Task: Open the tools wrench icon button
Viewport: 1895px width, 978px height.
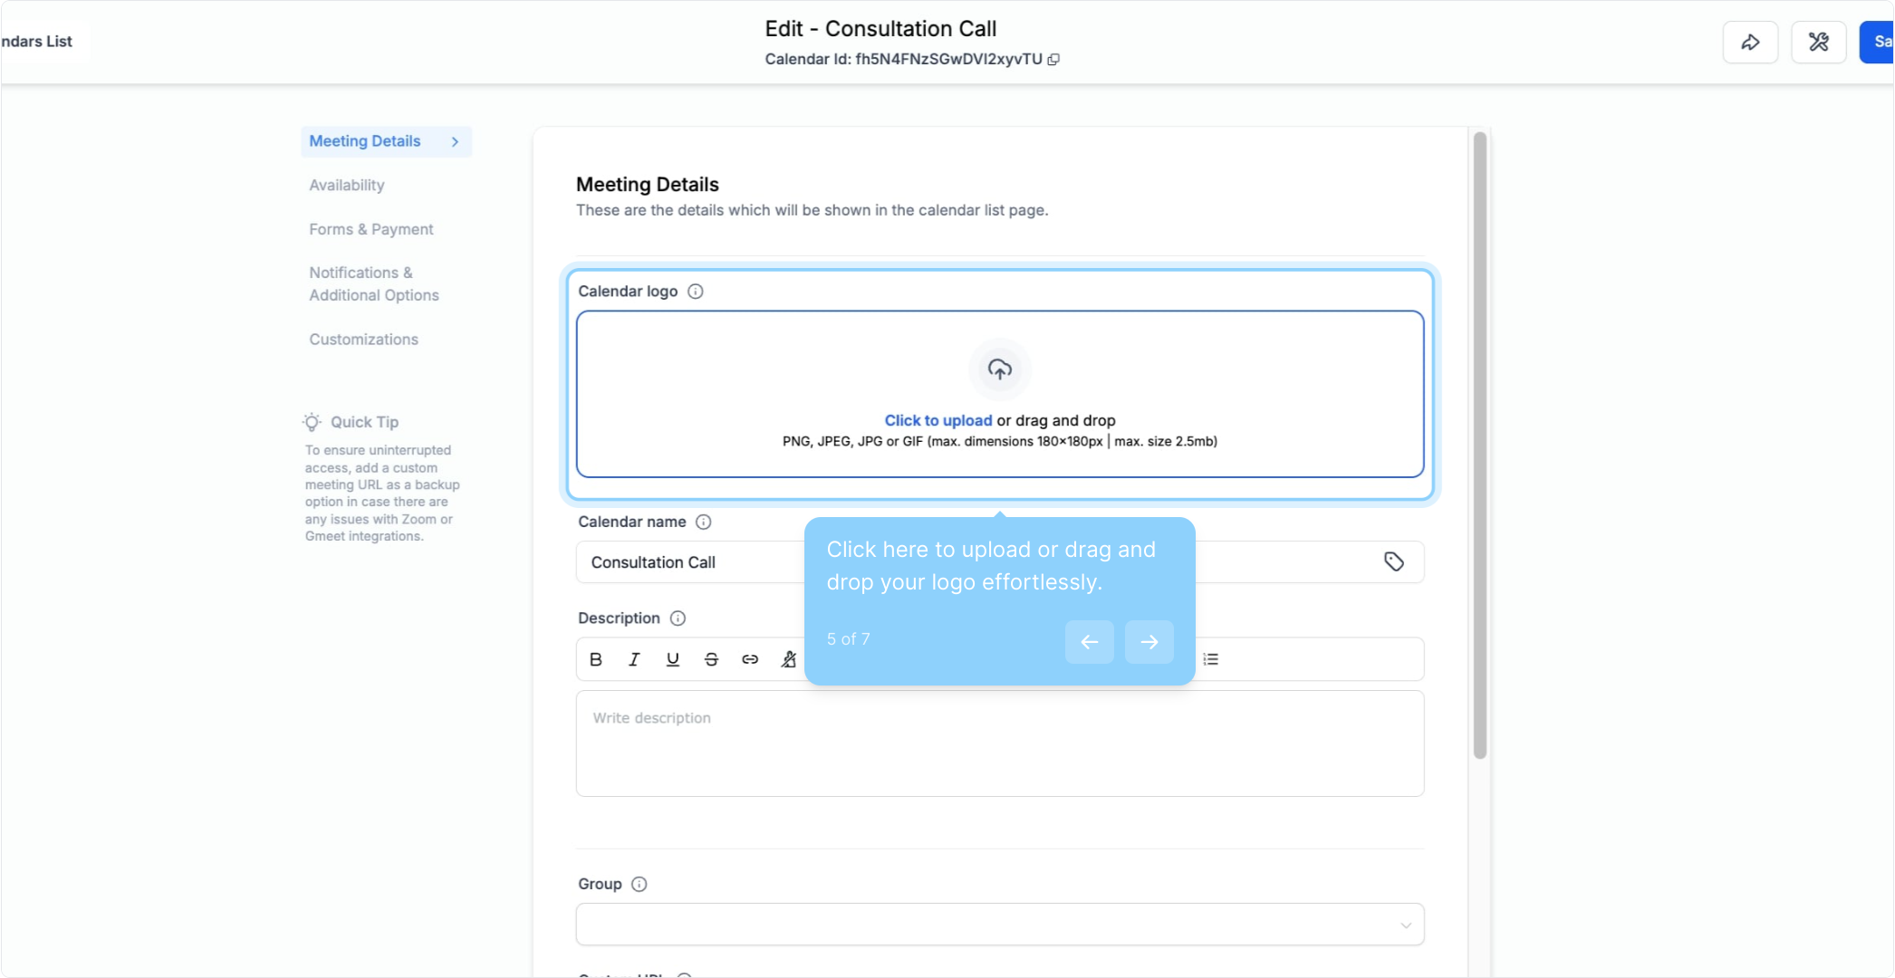Action: click(1818, 42)
